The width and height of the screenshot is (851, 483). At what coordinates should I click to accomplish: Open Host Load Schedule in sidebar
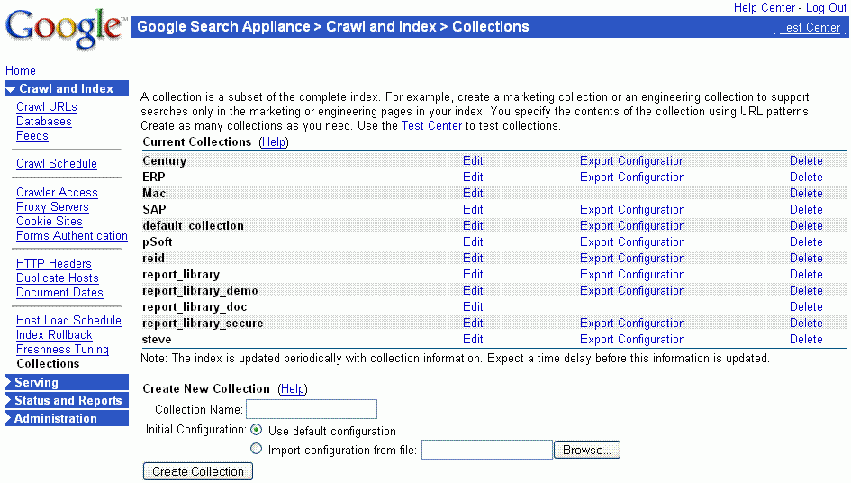tap(69, 321)
